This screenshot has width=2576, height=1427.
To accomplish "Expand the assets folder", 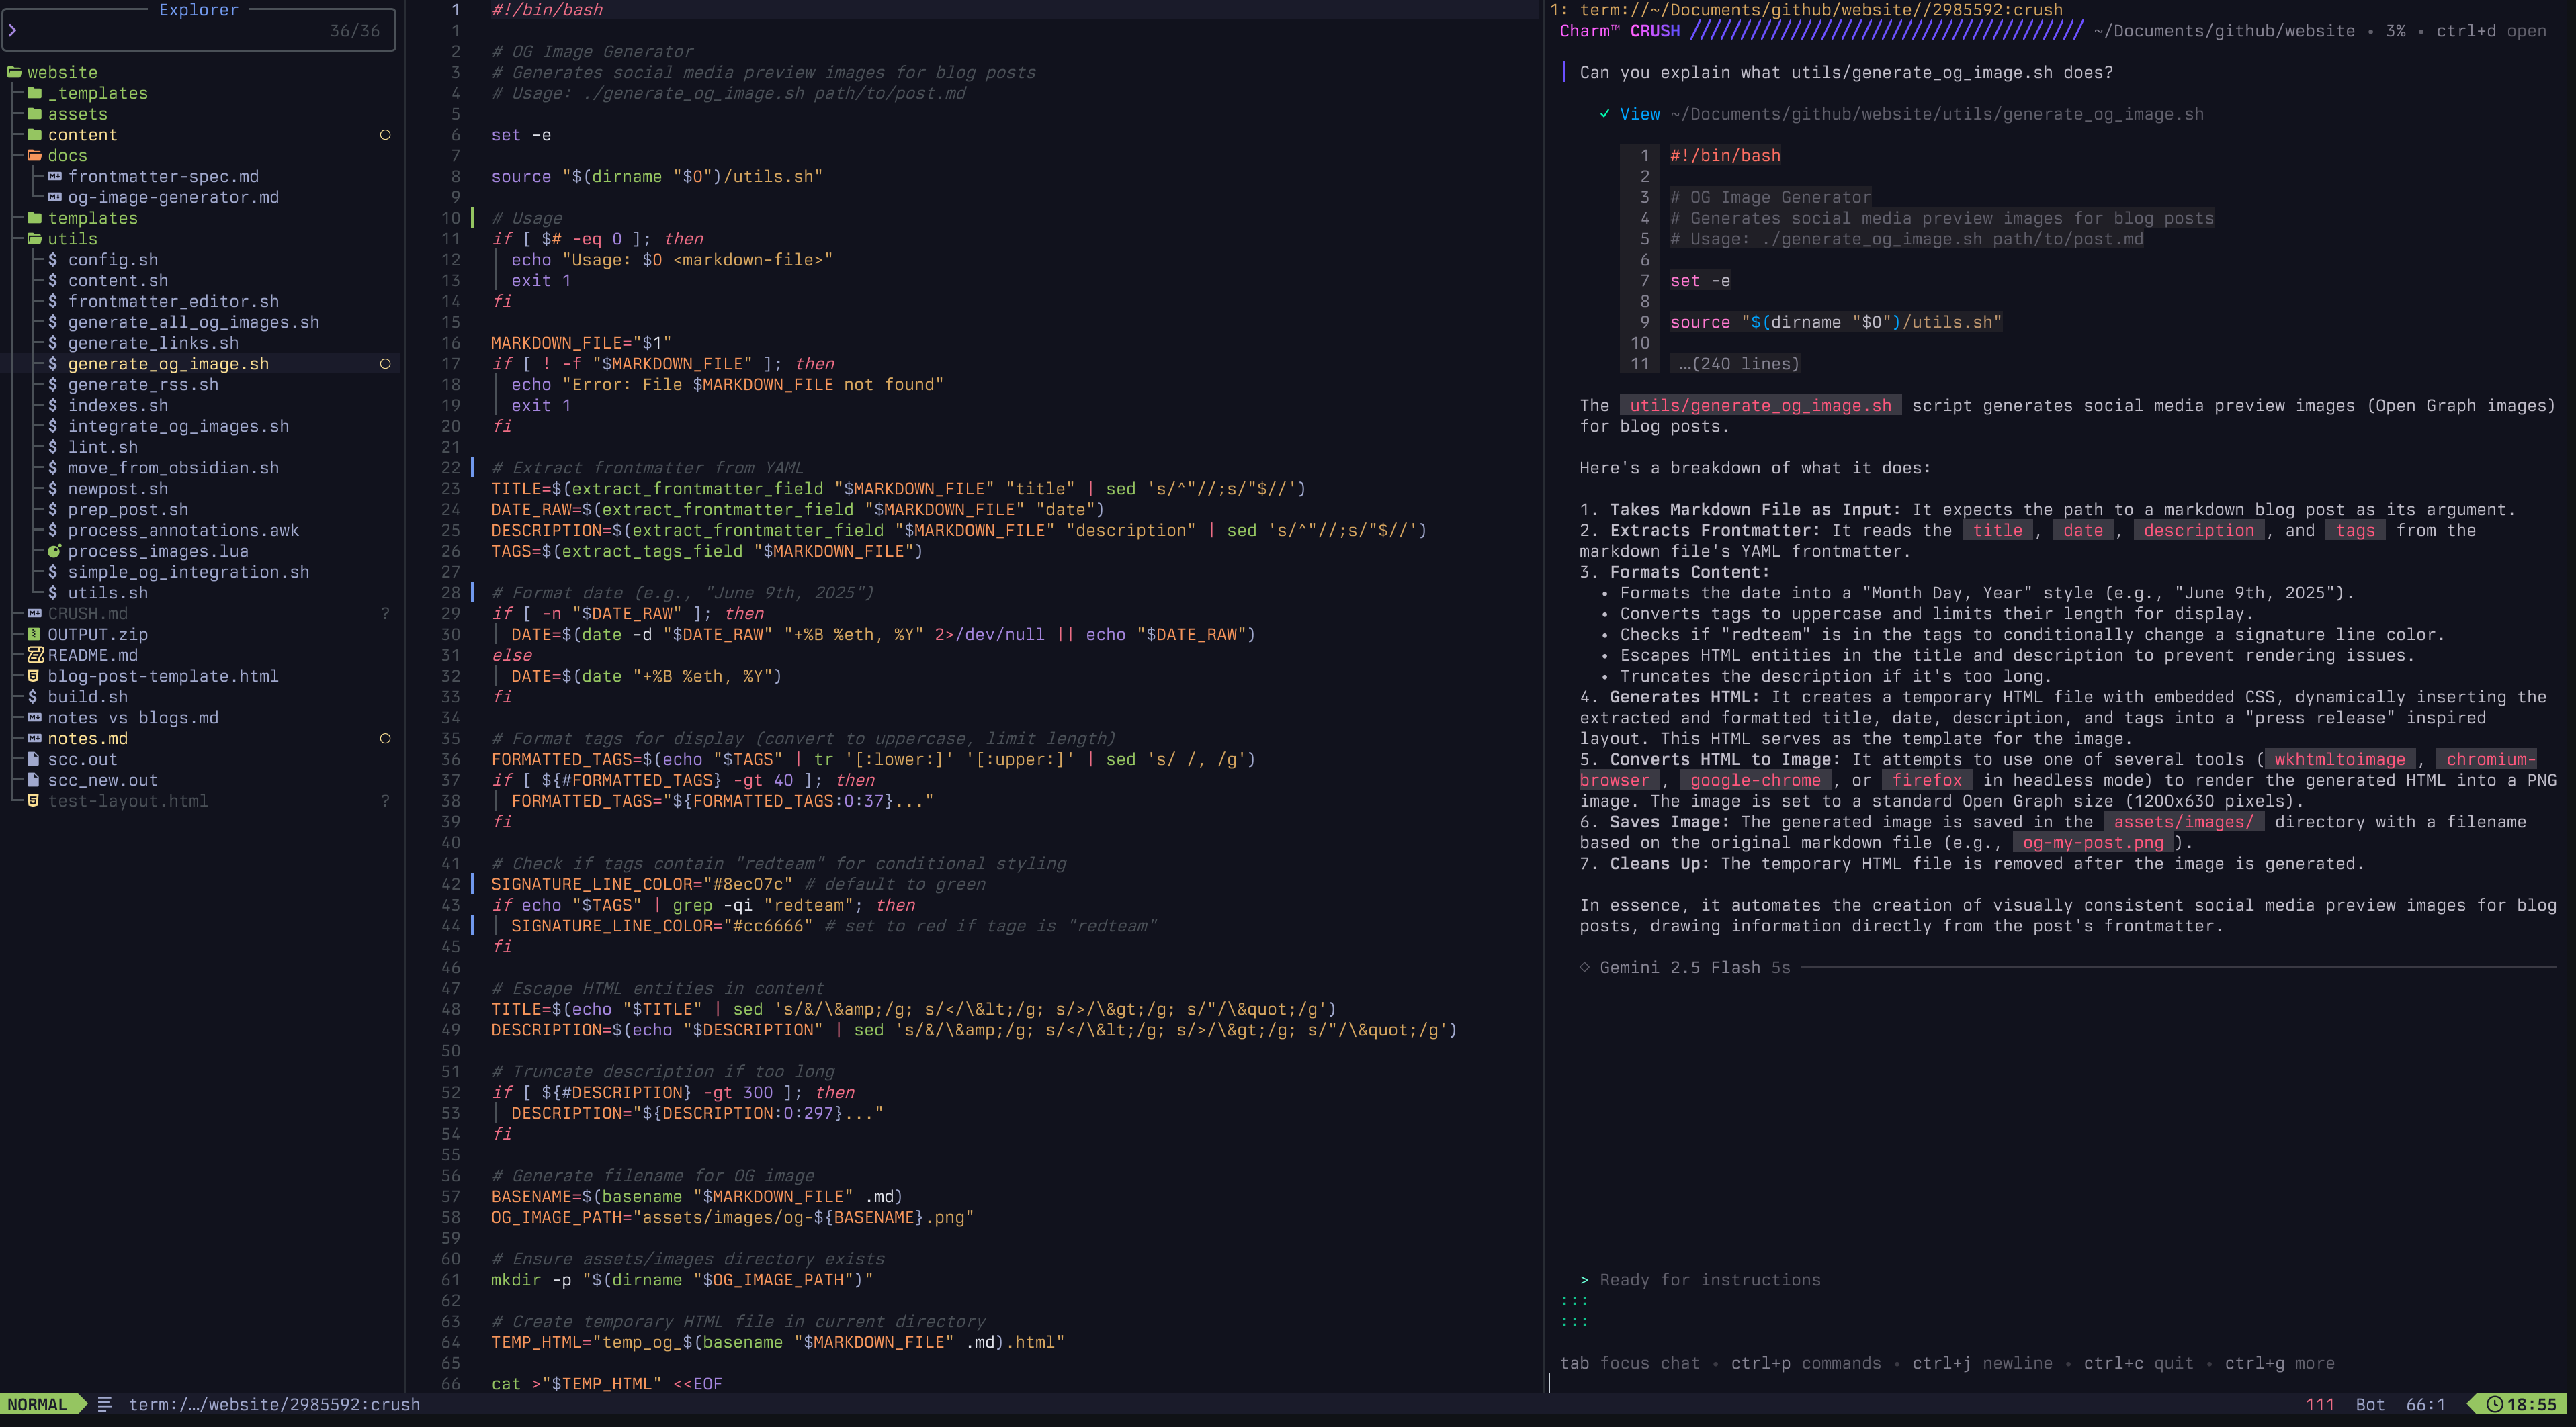I will 76,113.
